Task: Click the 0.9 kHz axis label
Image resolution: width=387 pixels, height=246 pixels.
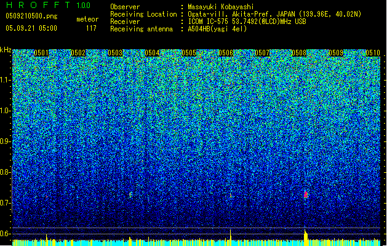Action: tap(6, 141)
